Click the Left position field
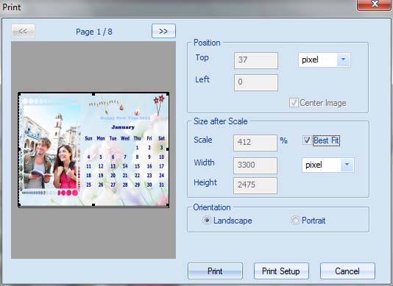This screenshot has height=286, width=393. pyautogui.click(x=256, y=82)
